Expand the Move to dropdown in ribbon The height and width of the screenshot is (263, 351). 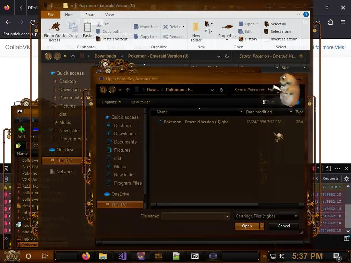click(x=157, y=27)
